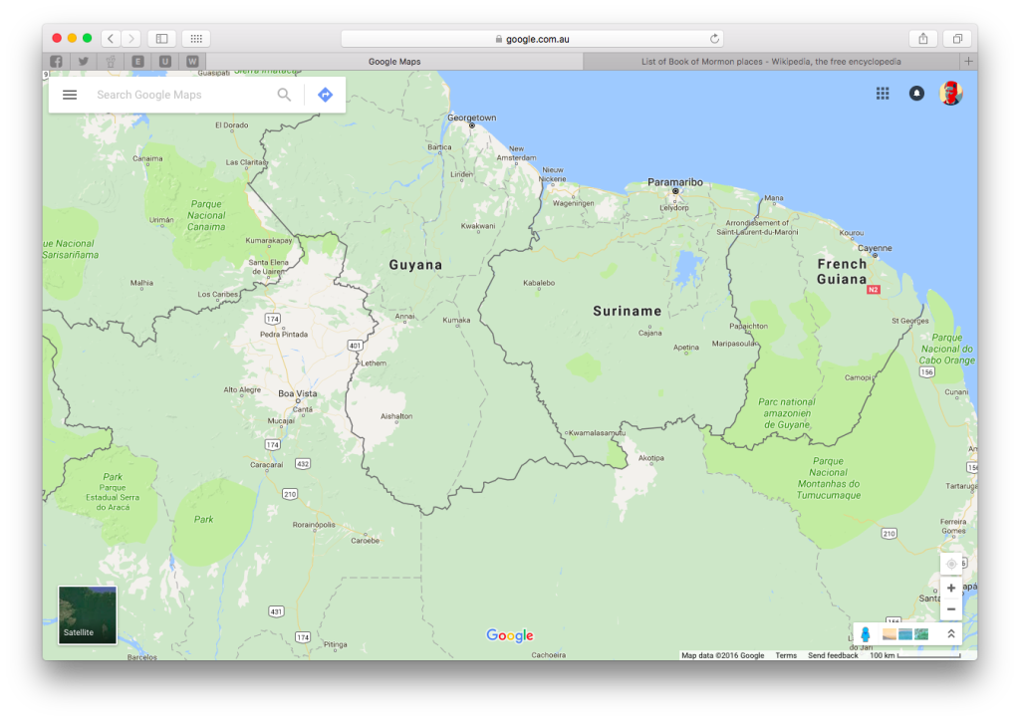Focus the Search Google Maps field
Screen dimensions: 1020x721
[182, 95]
